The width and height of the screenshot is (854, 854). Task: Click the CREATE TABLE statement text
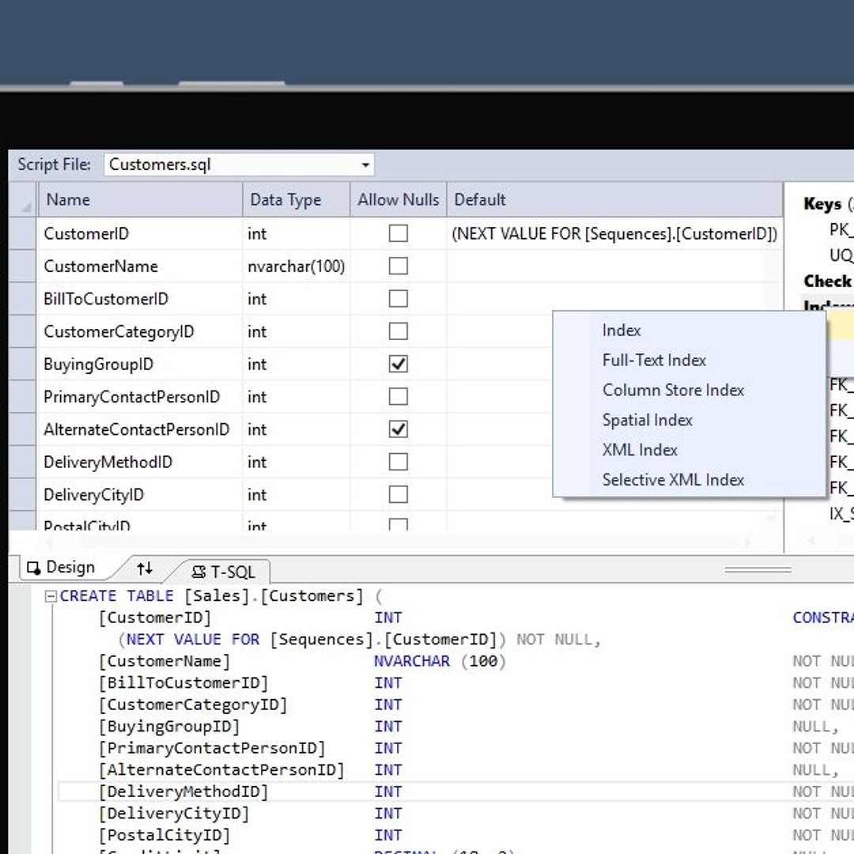pyautogui.click(x=116, y=596)
